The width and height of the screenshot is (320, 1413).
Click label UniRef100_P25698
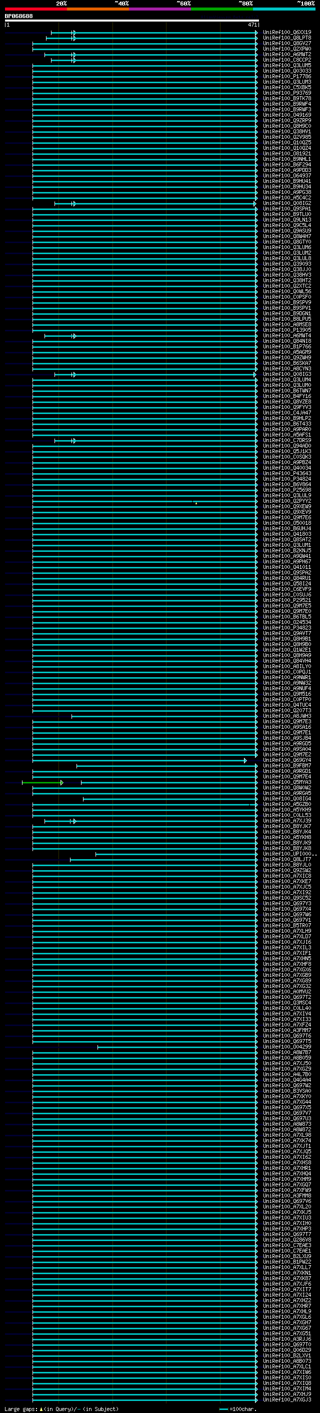click(287, 490)
